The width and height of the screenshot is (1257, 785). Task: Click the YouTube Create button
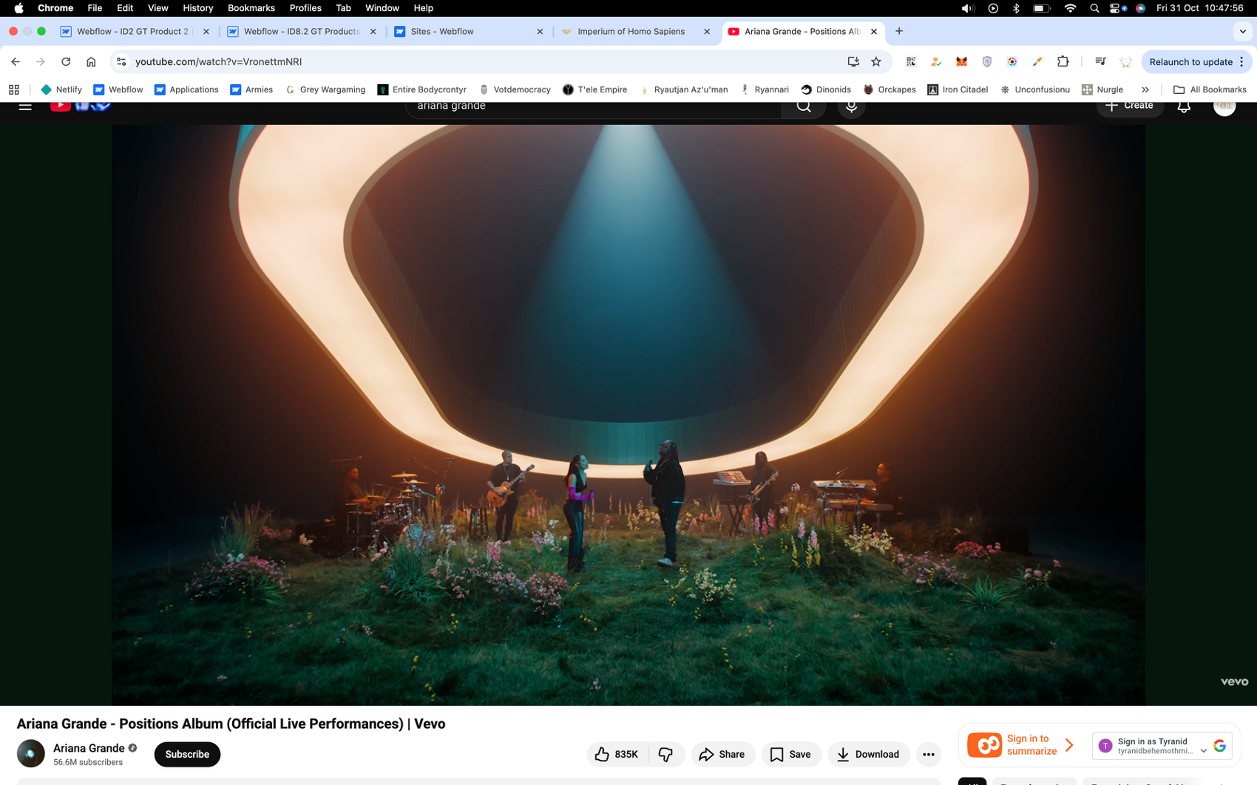pyautogui.click(x=1129, y=106)
